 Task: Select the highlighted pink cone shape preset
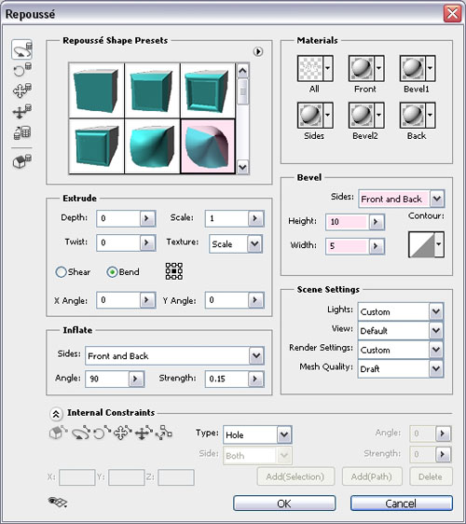(x=208, y=146)
